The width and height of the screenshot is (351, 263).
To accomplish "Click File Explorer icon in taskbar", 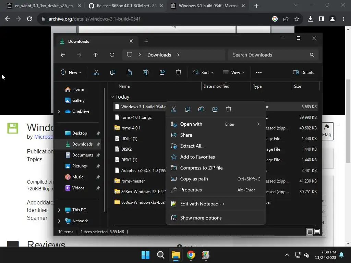I will pos(176,255).
